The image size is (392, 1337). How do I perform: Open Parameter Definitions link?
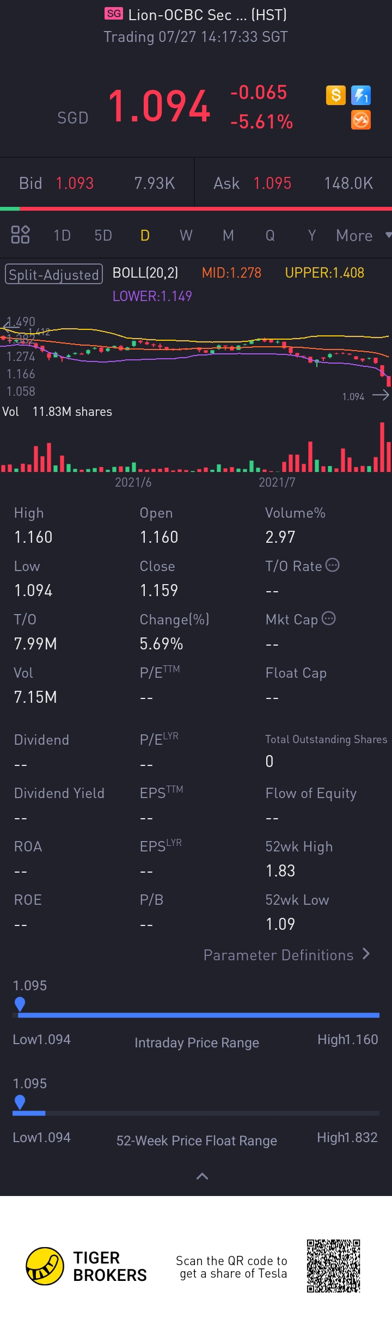(287, 955)
